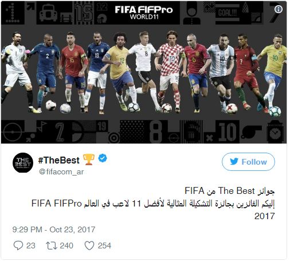Image resolution: width=290 pixels, height=261 pixels.
Task: Click the like count 254
Action: click(x=104, y=246)
